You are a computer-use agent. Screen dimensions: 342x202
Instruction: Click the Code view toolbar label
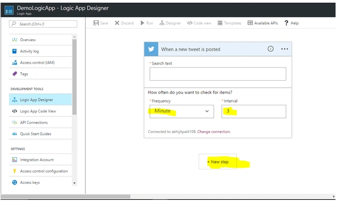pos(202,23)
